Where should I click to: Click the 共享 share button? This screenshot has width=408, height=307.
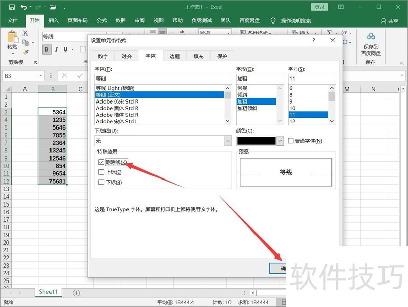coord(390,21)
